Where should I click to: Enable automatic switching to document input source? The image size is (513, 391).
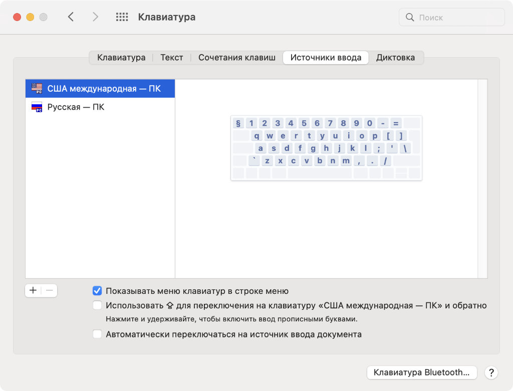pos(97,334)
